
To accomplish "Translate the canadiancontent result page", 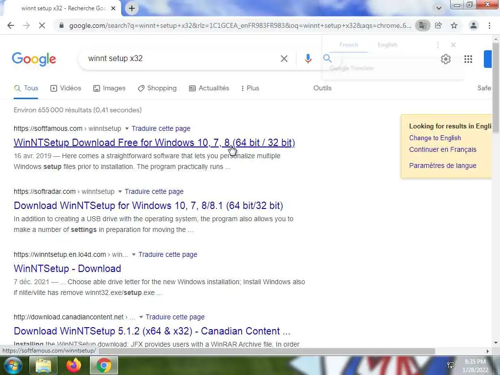I will (175, 317).
